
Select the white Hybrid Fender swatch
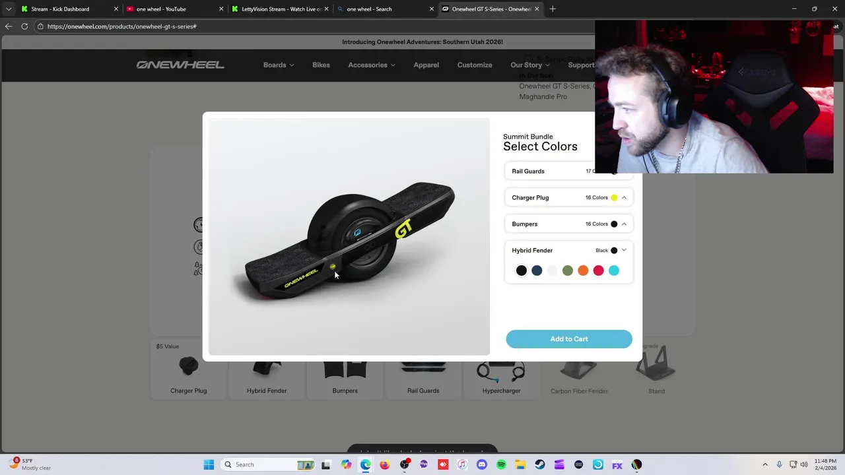click(552, 270)
